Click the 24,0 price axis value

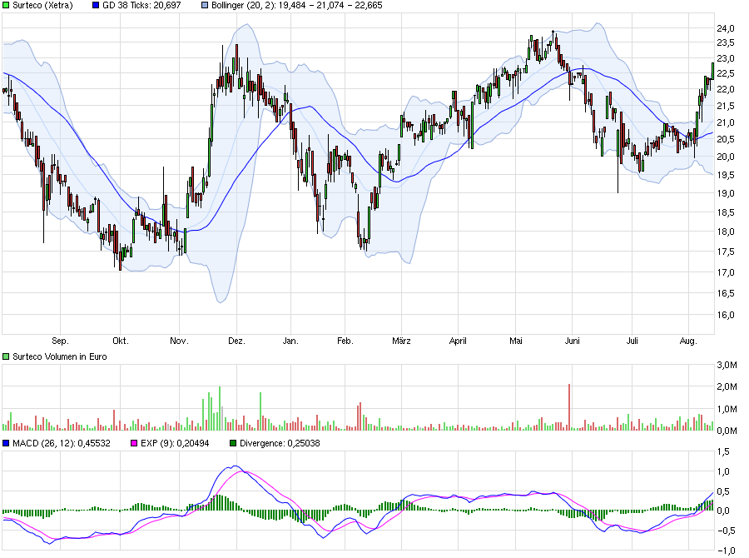[726, 28]
